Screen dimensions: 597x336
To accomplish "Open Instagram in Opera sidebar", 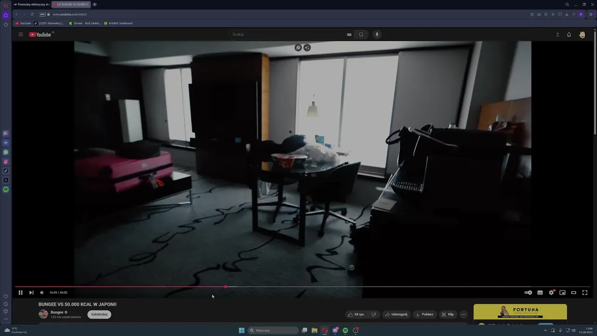I will (x=6, y=161).
